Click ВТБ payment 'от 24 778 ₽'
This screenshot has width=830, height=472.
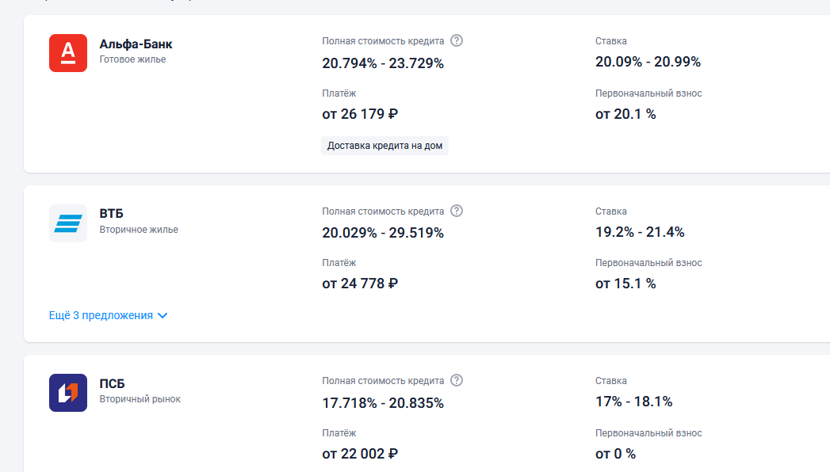coord(360,284)
